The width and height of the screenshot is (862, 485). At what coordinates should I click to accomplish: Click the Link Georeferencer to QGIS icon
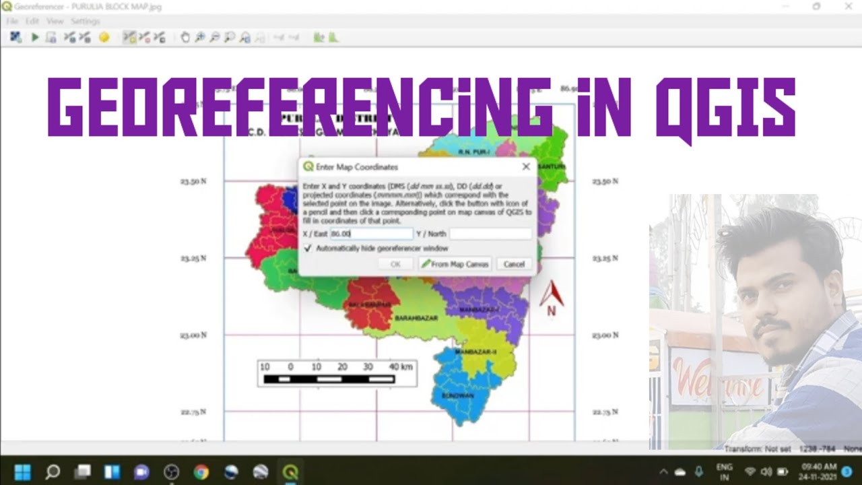(x=277, y=37)
